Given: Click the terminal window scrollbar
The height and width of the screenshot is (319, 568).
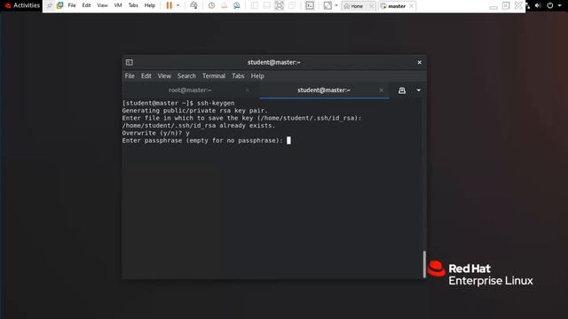Looking at the screenshot, I should (424, 264).
